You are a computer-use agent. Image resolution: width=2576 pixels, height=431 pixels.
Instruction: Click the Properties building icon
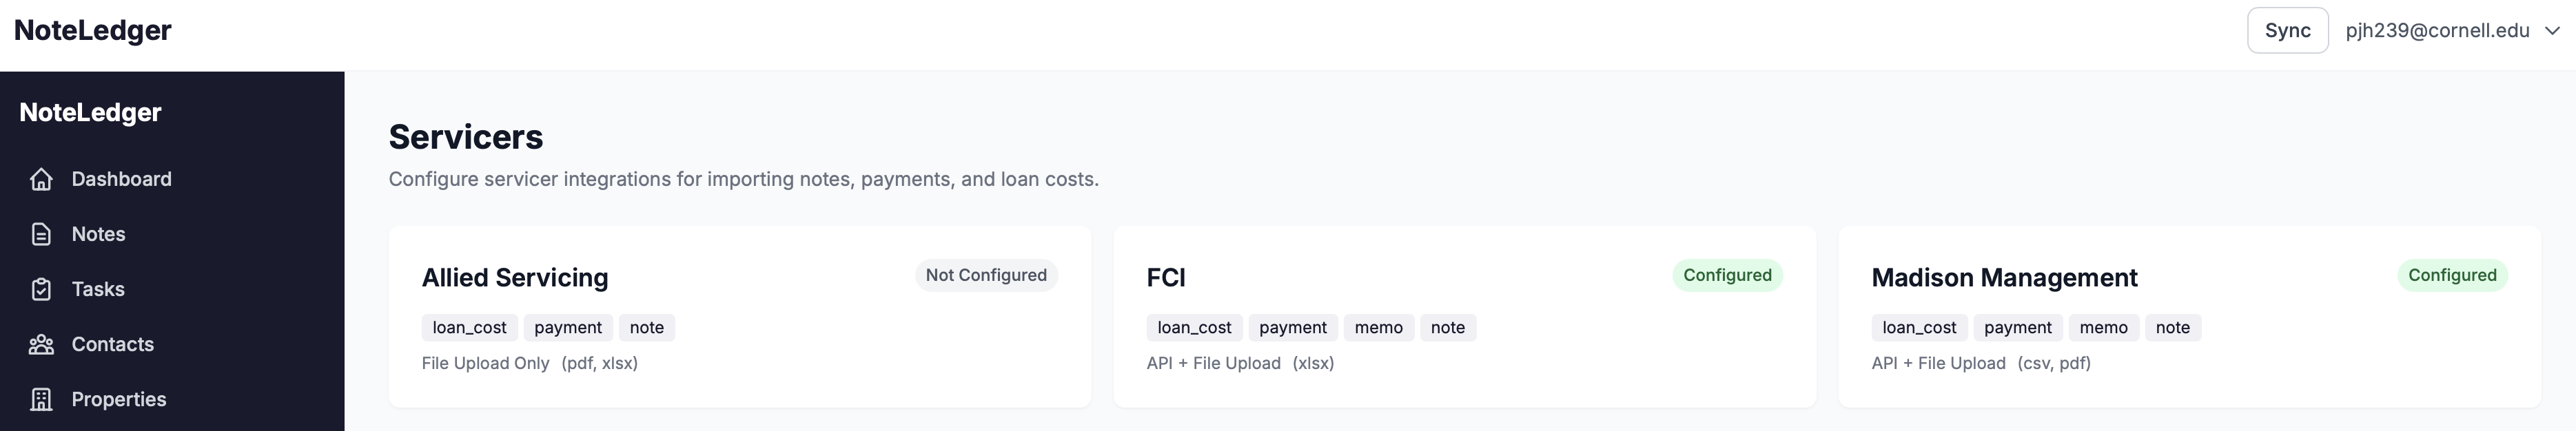click(41, 398)
